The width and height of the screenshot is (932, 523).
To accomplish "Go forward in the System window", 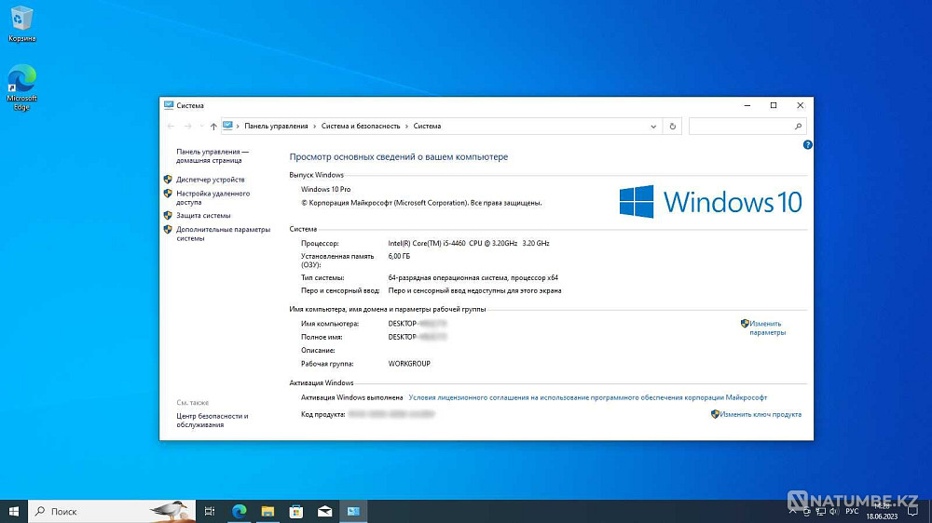I will pyautogui.click(x=187, y=126).
